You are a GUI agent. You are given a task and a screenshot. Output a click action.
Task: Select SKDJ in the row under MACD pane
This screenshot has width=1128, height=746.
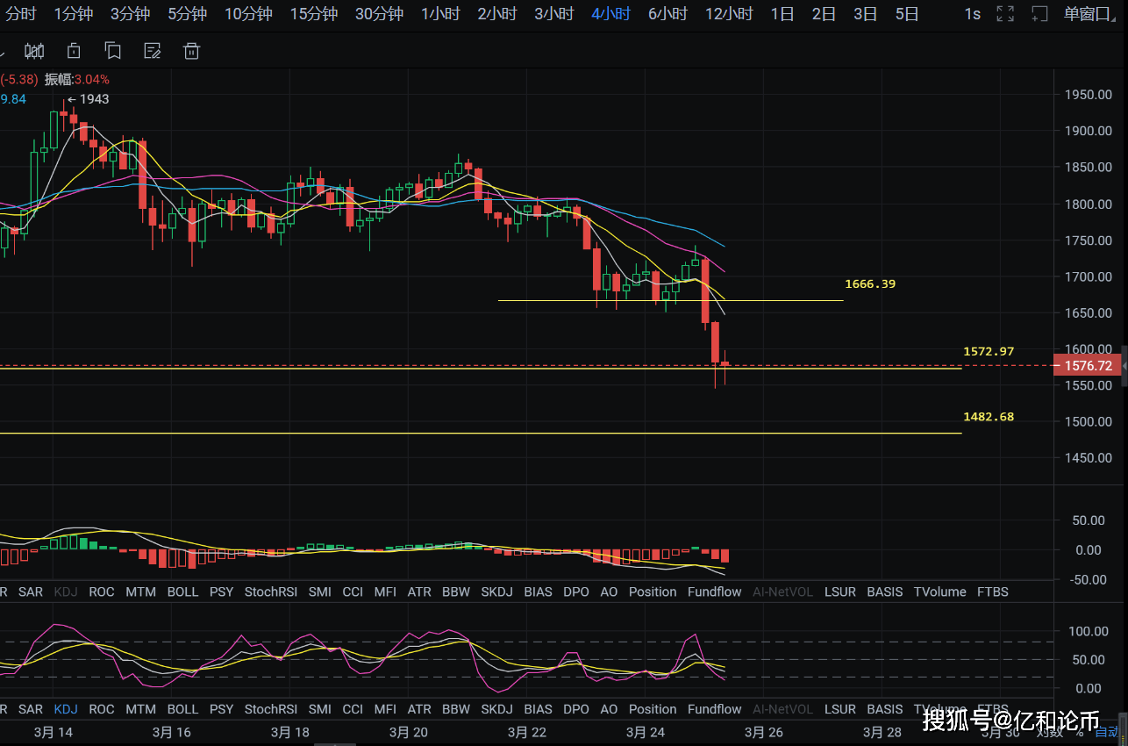[x=497, y=592]
